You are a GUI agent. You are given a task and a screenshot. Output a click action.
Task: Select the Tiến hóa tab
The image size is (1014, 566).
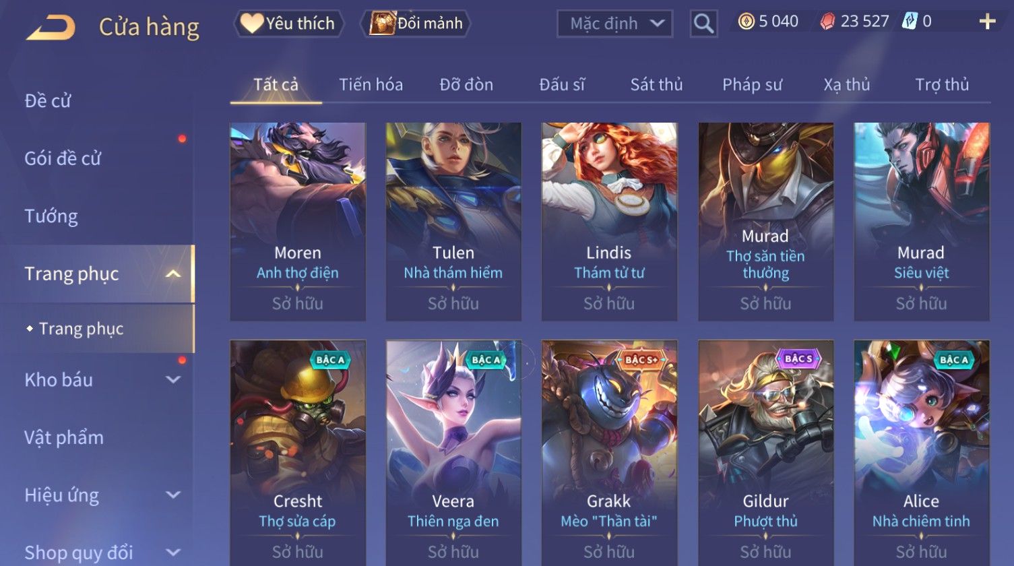[x=371, y=85]
